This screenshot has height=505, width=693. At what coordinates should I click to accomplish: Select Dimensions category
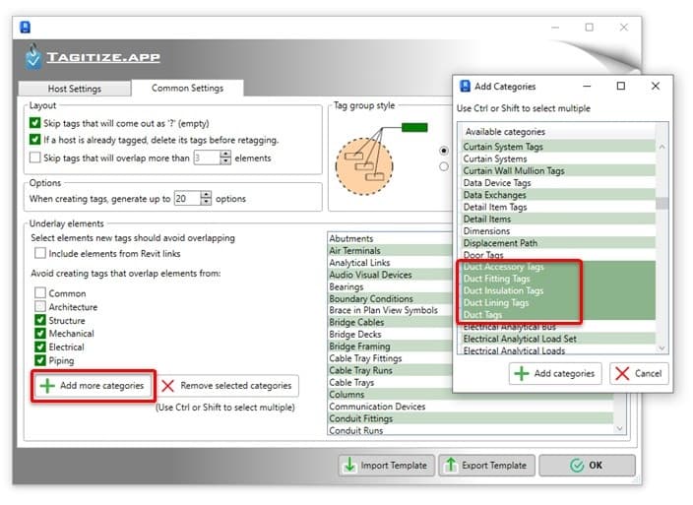[559, 230]
